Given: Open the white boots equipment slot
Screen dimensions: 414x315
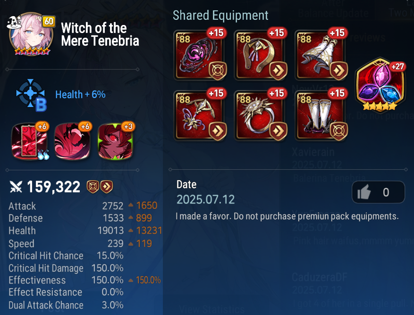Looking at the screenshot, I should 321,115.
